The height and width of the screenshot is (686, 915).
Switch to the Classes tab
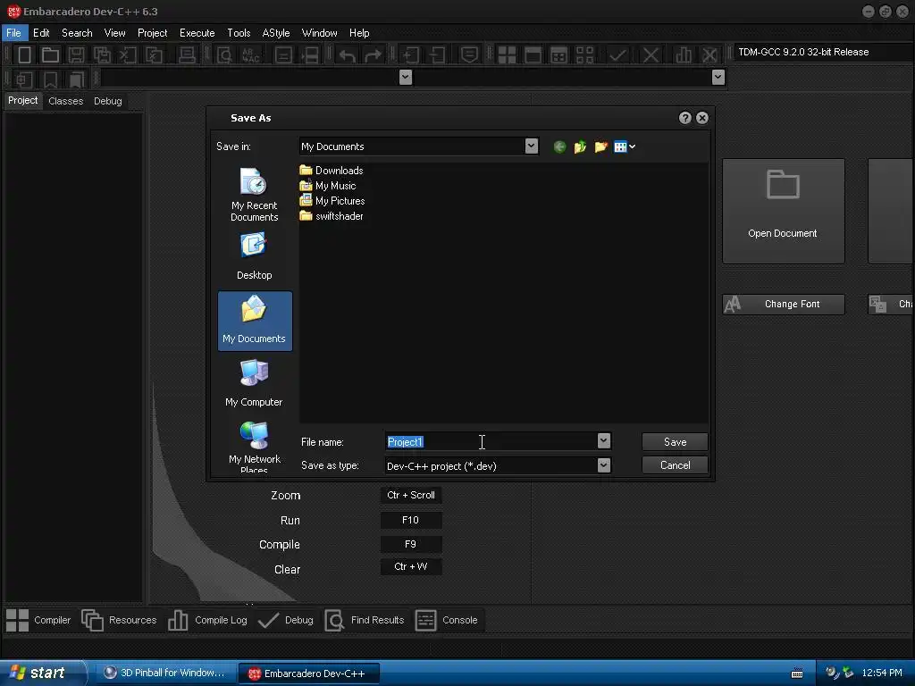coord(66,101)
